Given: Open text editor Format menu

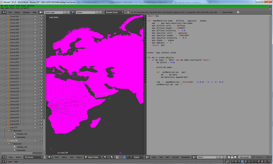Looking at the screenshot, I should pos(175,157).
